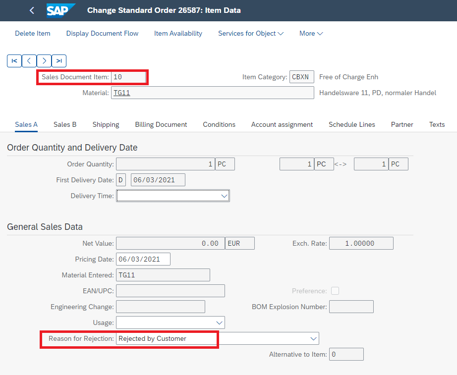Screen dimensions: 457x375
Task: Click the TG11 Material link field
Action: click(213, 93)
